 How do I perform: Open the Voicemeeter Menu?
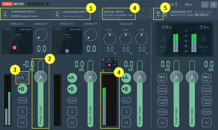189,4
